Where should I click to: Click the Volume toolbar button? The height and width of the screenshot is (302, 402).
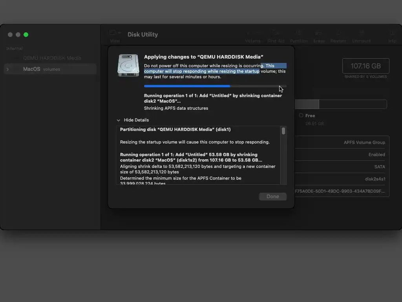pyautogui.click(x=252, y=37)
